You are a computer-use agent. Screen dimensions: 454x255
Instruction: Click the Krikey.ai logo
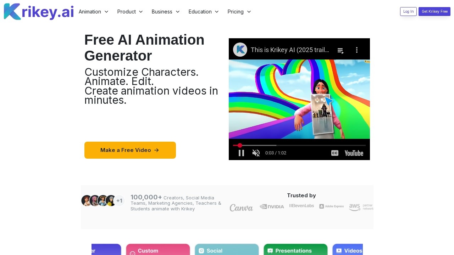38,12
